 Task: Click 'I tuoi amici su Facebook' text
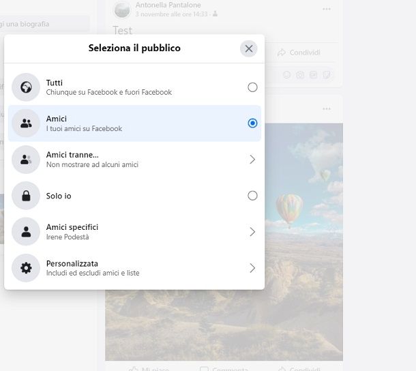coord(84,129)
